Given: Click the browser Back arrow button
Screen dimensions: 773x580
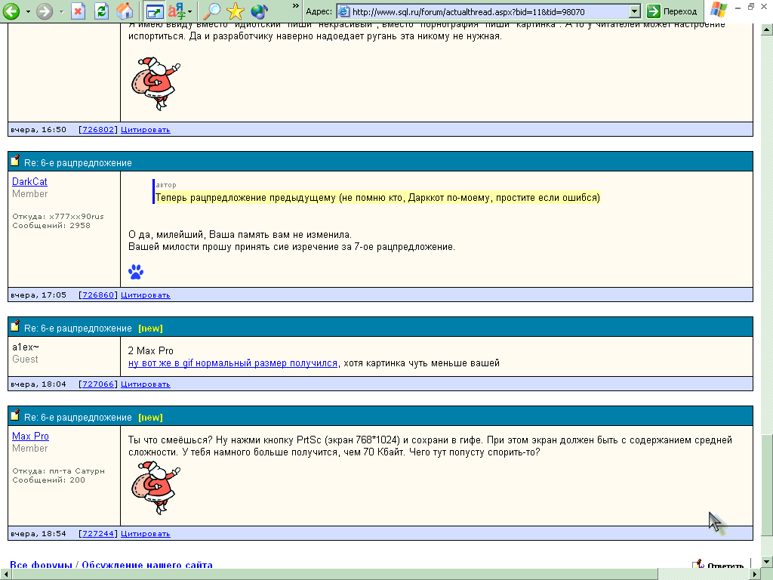Looking at the screenshot, I should click(11, 11).
